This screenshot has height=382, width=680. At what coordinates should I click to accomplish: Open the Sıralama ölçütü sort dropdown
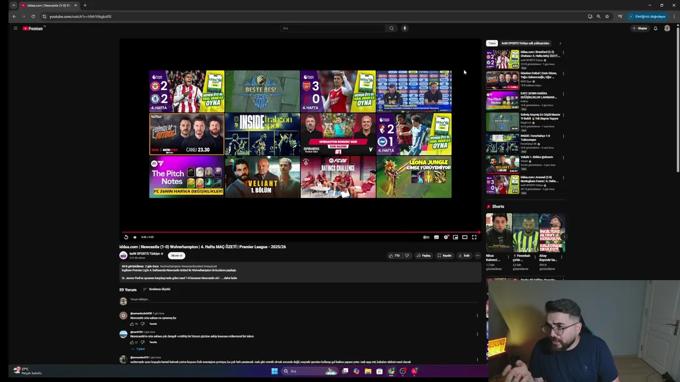pos(157,289)
